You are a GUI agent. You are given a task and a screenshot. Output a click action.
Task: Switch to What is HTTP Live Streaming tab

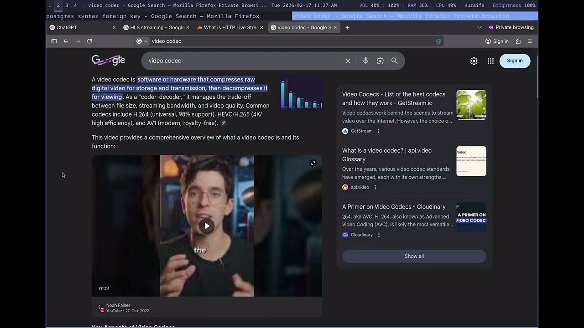point(230,27)
